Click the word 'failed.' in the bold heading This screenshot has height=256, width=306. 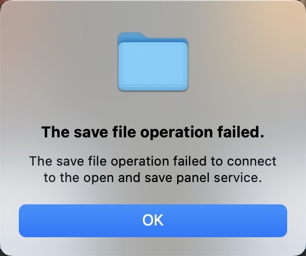[241, 132]
